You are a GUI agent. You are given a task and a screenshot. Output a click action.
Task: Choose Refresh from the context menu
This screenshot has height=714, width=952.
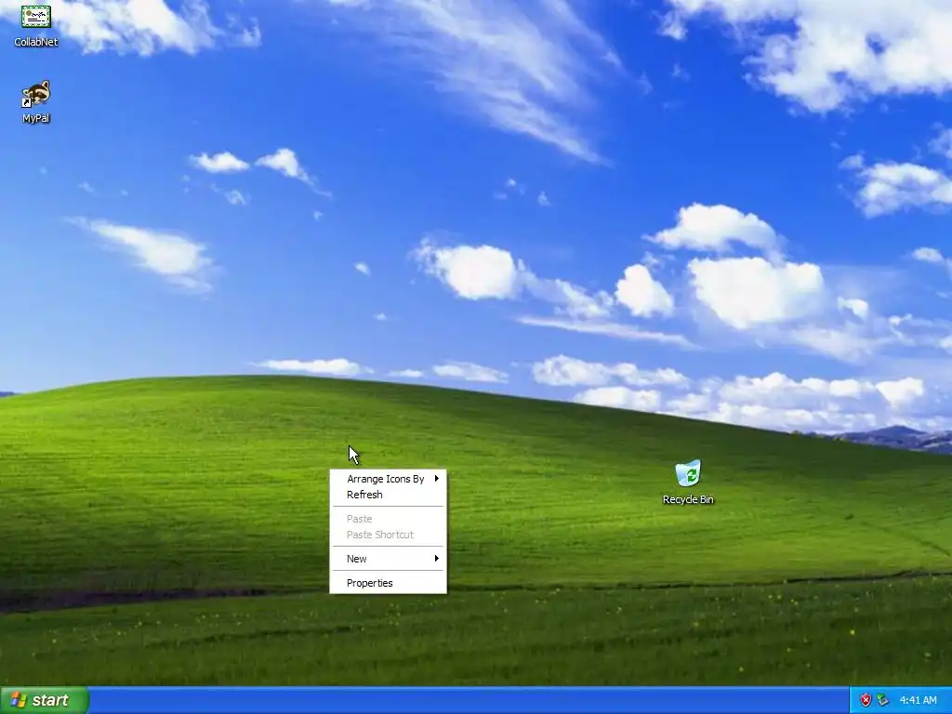pyautogui.click(x=388, y=495)
